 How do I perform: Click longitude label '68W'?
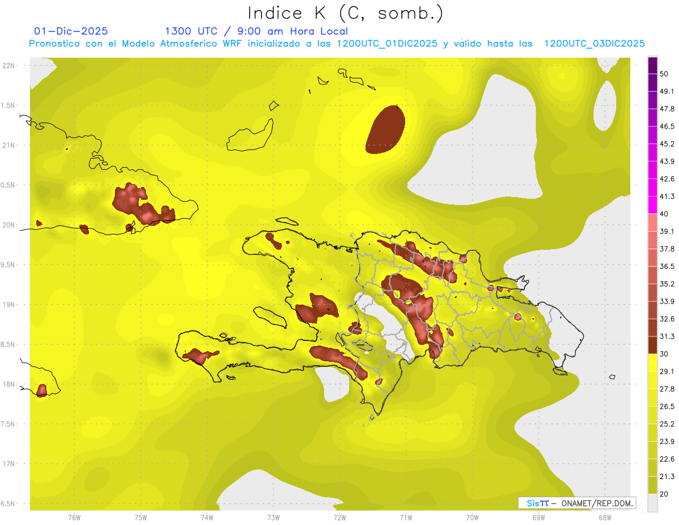[x=605, y=518]
